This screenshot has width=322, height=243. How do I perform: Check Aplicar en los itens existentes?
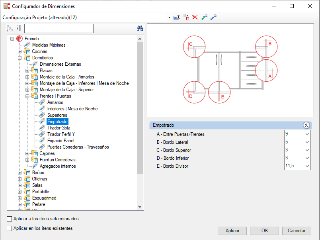click(9, 228)
